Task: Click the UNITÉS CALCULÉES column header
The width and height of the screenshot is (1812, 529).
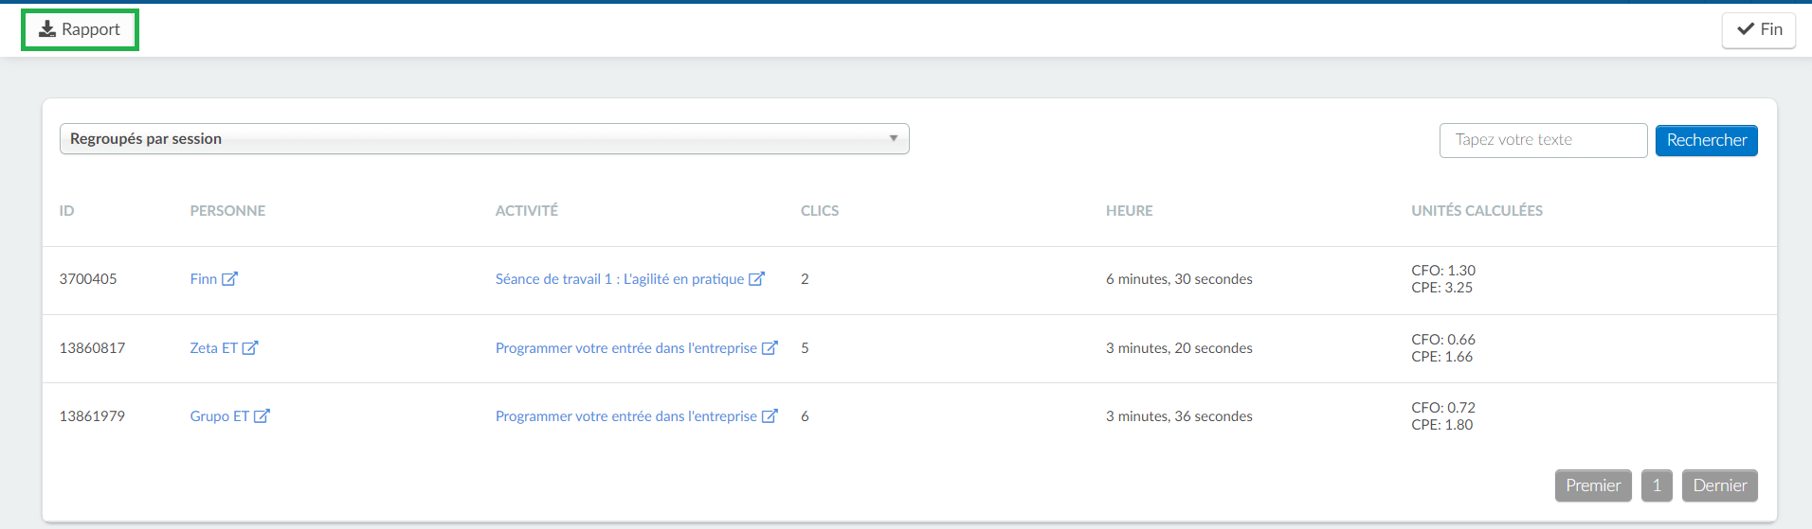Action: [x=1477, y=210]
